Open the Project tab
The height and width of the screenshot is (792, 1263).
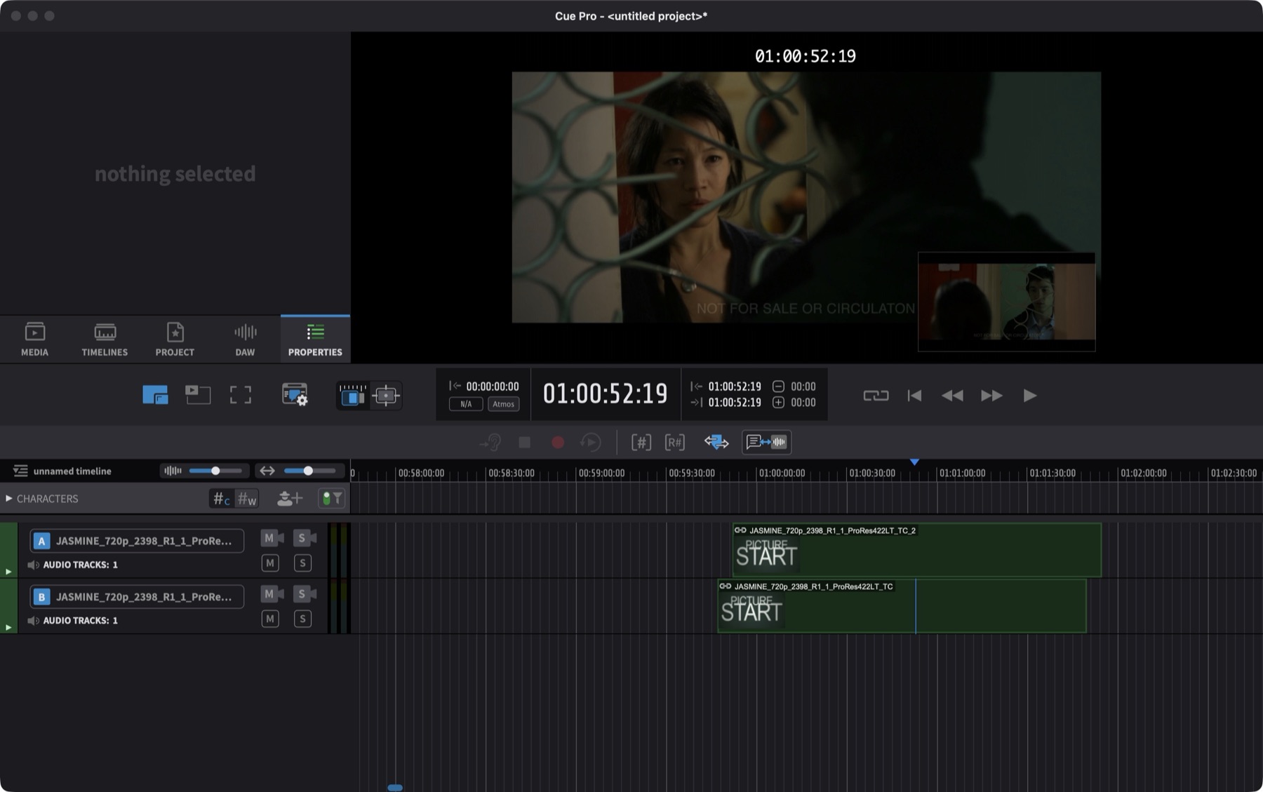click(175, 339)
